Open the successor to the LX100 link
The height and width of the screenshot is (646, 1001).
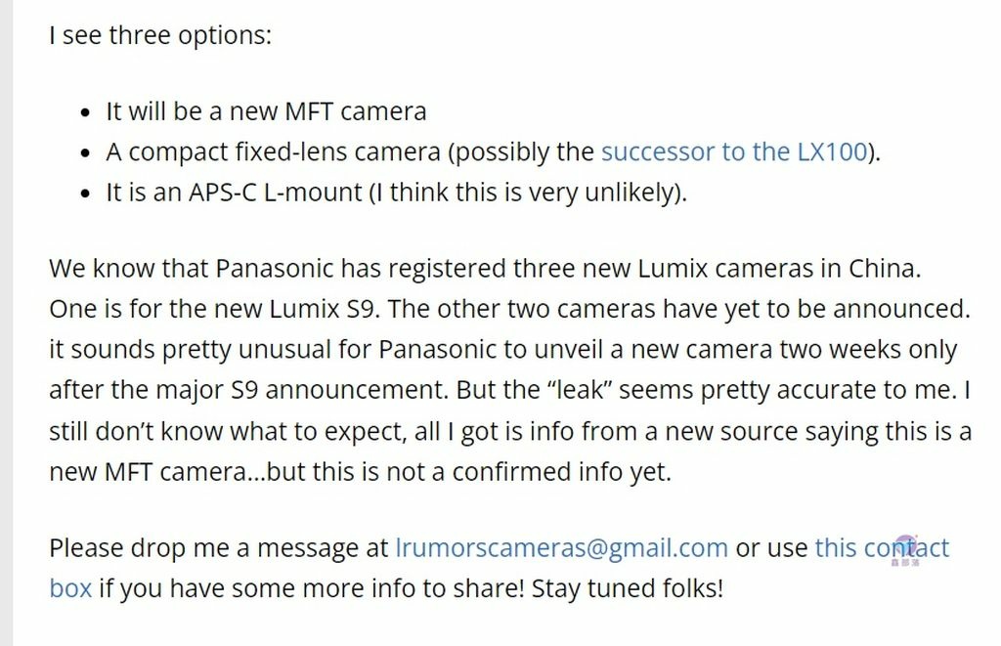[734, 152]
